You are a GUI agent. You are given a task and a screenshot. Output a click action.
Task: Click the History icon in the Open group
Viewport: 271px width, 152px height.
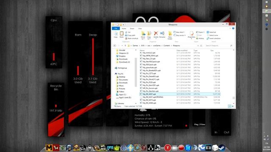point(200,38)
